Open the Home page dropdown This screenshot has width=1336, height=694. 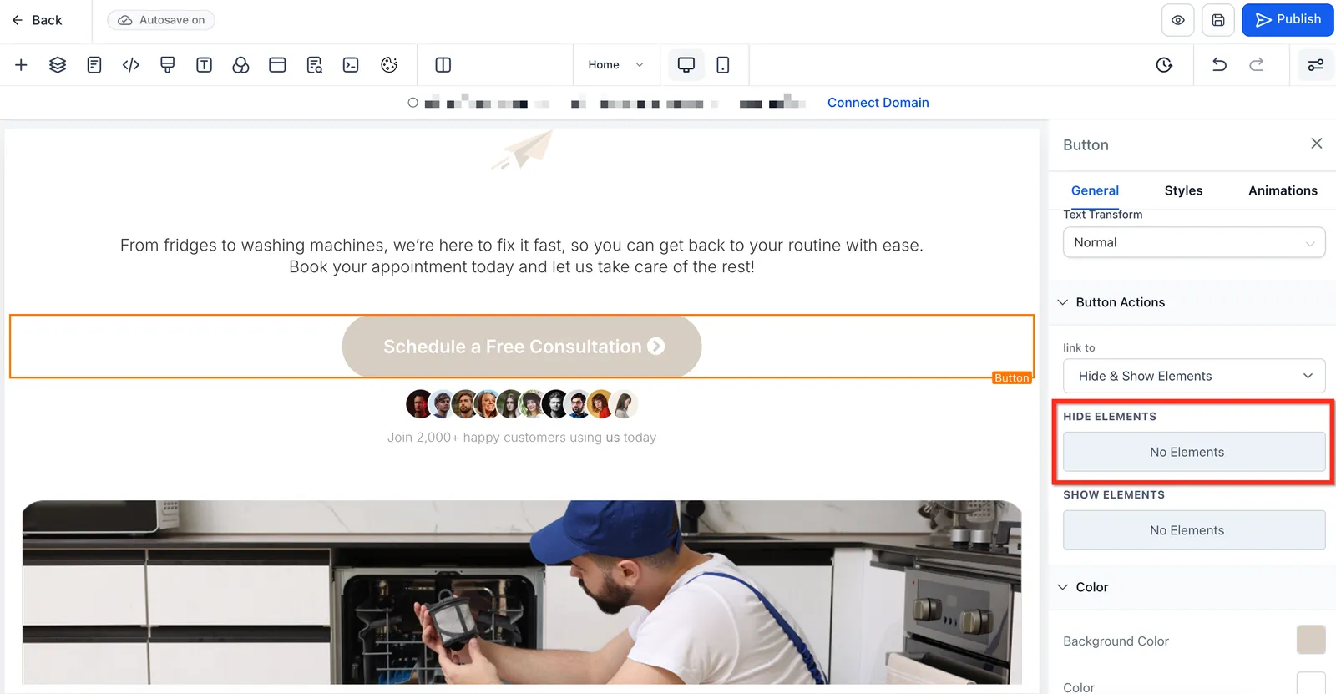point(615,65)
